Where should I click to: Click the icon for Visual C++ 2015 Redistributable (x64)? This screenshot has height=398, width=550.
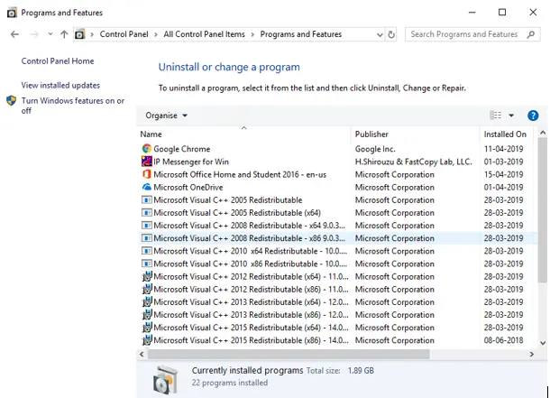147,328
